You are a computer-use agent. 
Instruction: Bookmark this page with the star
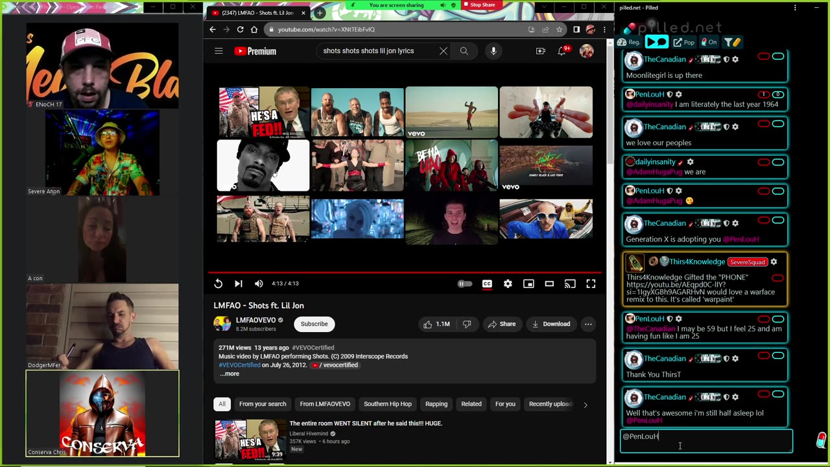click(559, 29)
